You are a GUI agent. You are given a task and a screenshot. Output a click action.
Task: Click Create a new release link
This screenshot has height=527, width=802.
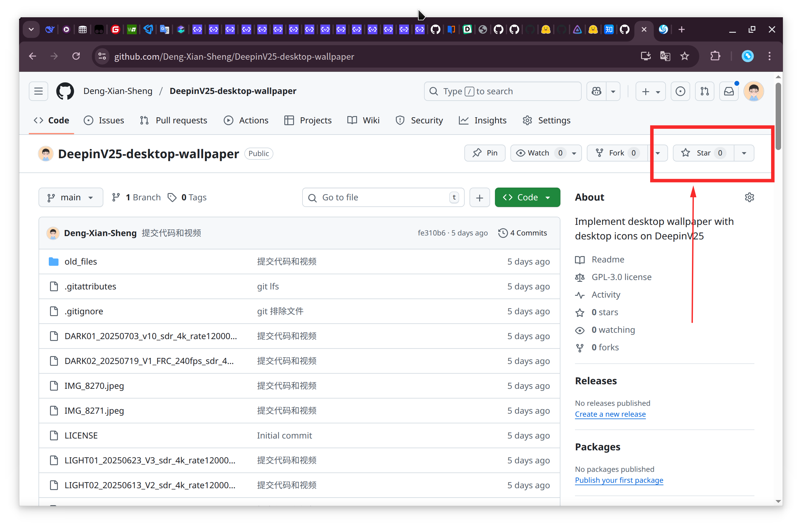pyautogui.click(x=610, y=414)
